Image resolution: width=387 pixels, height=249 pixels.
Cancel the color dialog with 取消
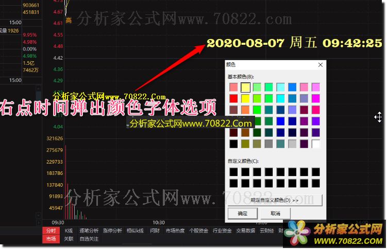pos(276,214)
